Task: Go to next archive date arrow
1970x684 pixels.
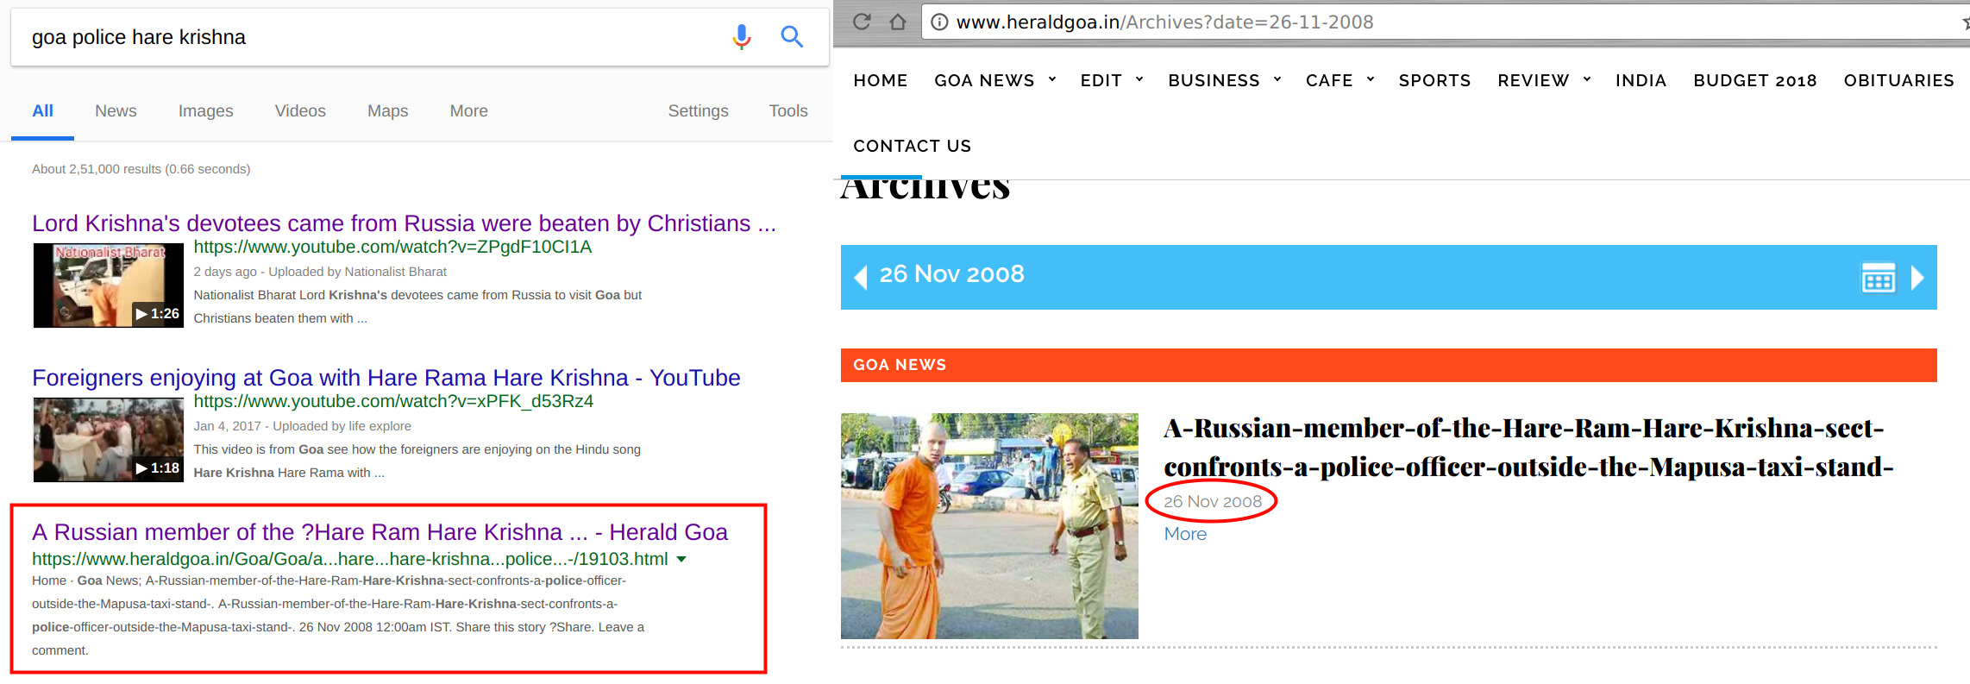Action: pyautogui.click(x=1917, y=277)
